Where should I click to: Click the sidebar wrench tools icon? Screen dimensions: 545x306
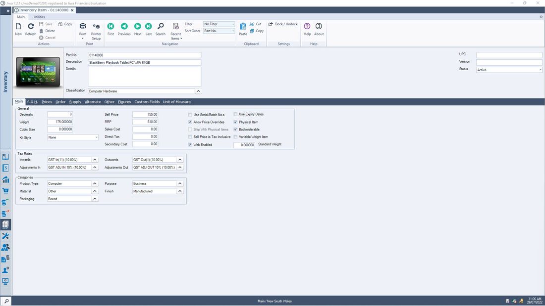tap(5, 236)
